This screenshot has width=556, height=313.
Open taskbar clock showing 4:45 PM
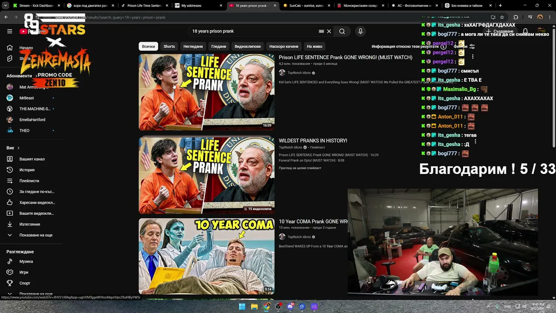538,306
